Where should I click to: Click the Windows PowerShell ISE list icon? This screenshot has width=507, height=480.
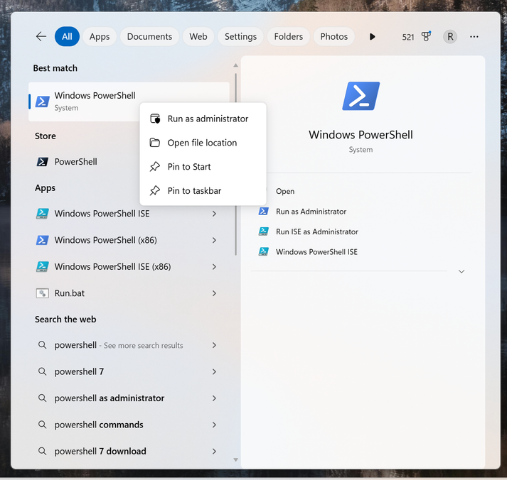[43, 213]
